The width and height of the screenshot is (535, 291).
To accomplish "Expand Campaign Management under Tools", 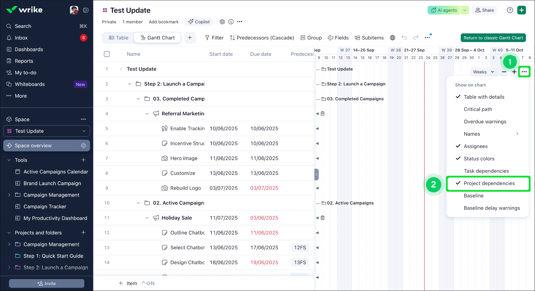I will click(9, 195).
